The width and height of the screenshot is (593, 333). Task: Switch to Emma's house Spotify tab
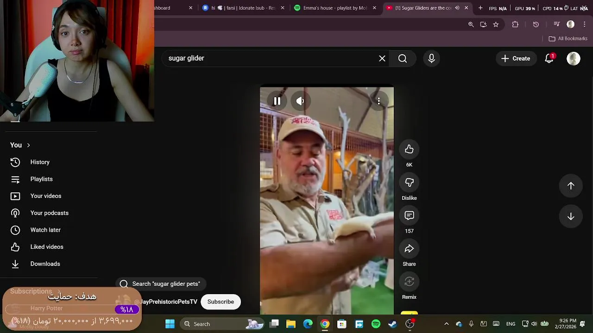coord(335,8)
